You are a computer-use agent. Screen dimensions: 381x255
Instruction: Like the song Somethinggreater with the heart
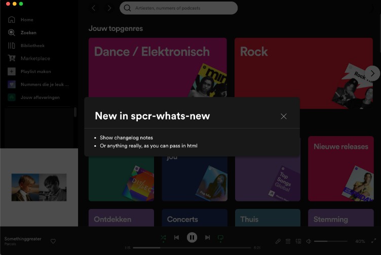pos(53,241)
